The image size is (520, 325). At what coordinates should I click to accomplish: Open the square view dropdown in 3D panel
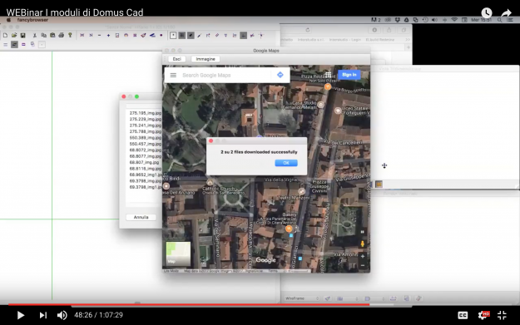pos(374,298)
